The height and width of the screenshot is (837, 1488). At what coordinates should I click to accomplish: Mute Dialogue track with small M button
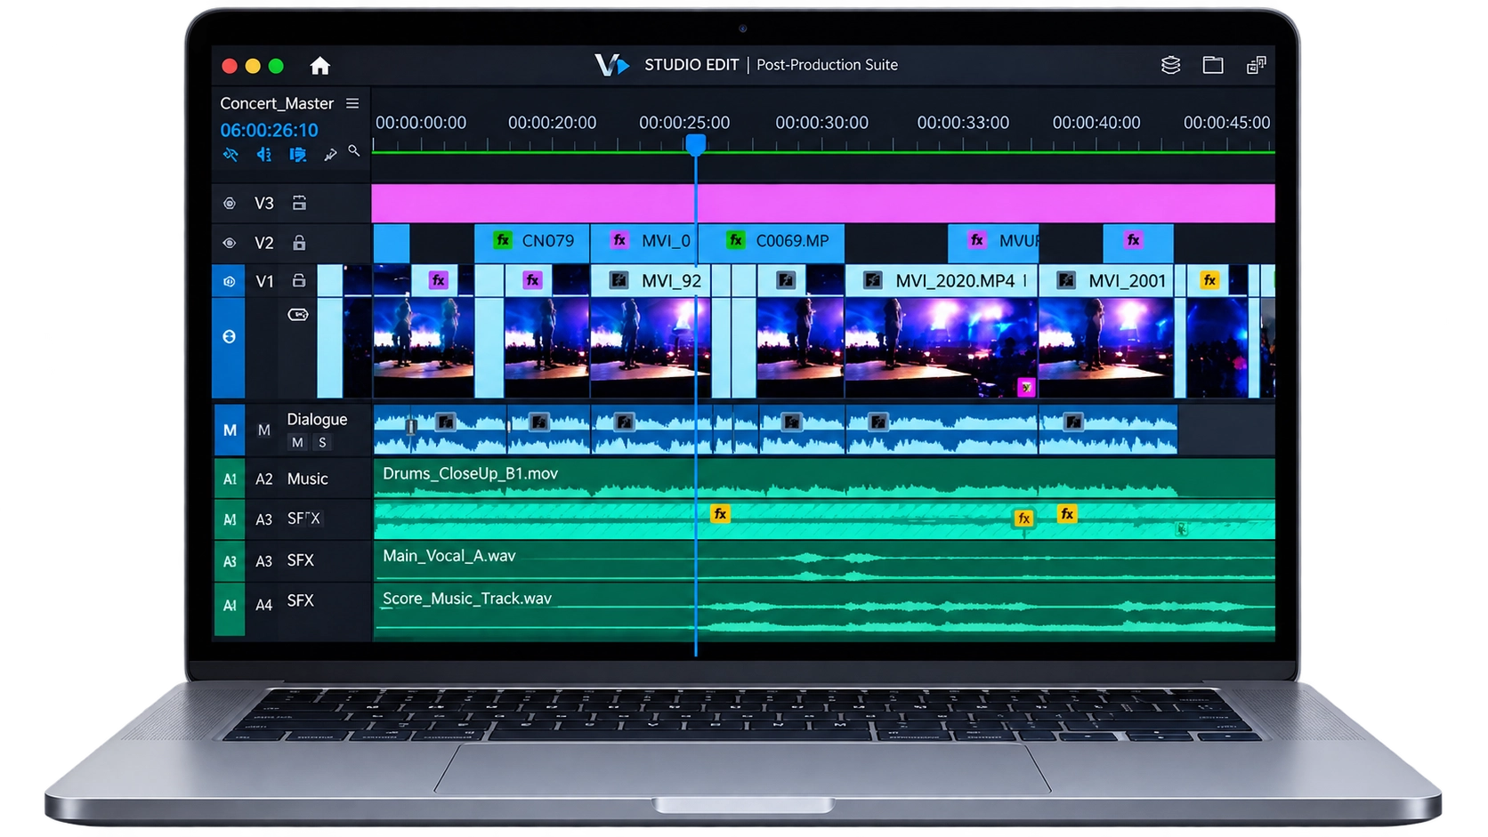(297, 443)
